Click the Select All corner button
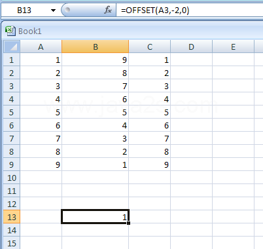The height and width of the screenshot is (249, 263). 12,47
